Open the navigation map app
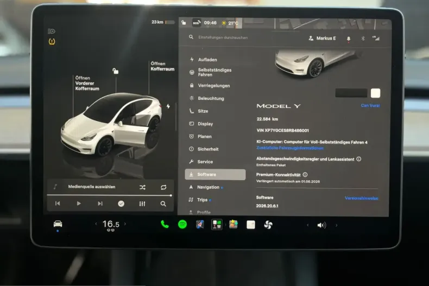 200,225
